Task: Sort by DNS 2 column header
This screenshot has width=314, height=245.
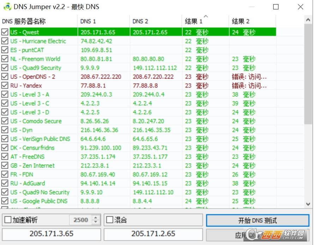Action: [156, 21]
